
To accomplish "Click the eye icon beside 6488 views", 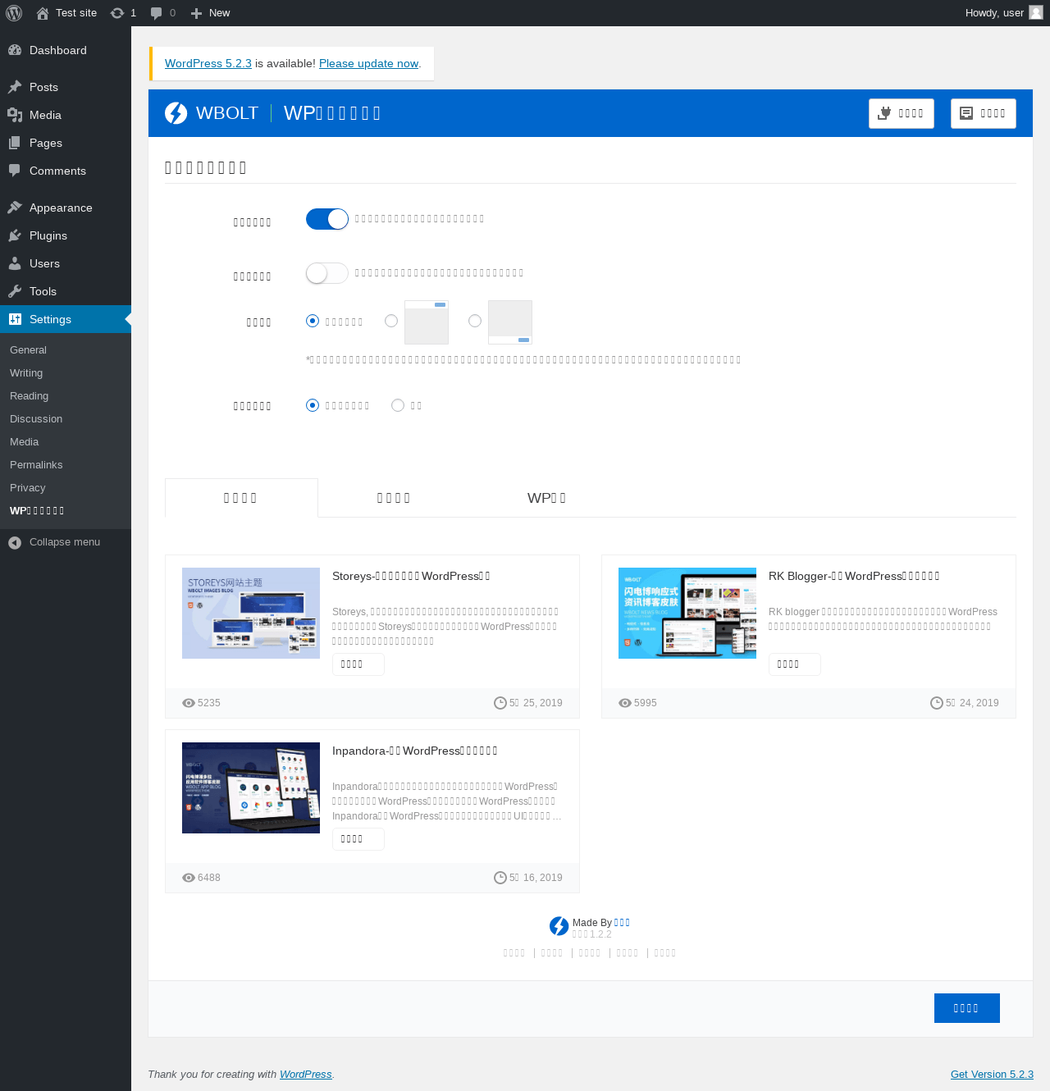I will click(x=189, y=878).
